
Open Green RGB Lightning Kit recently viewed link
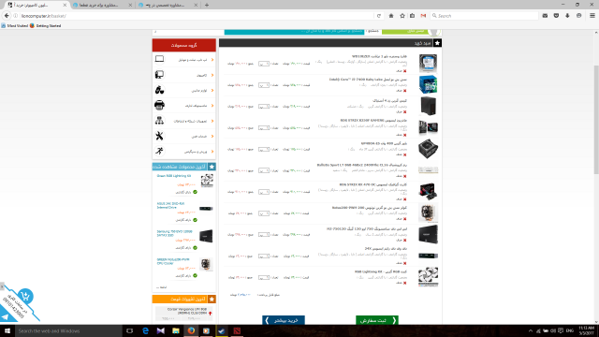click(174, 176)
